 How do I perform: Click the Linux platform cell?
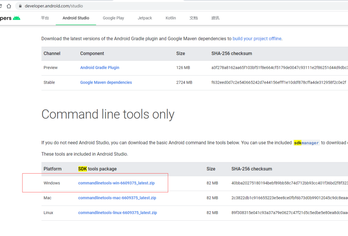pos(49,212)
